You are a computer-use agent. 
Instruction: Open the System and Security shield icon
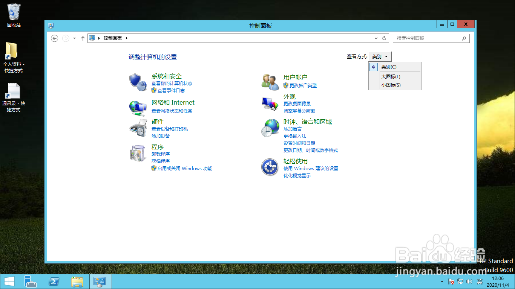pyautogui.click(x=138, y=82)
